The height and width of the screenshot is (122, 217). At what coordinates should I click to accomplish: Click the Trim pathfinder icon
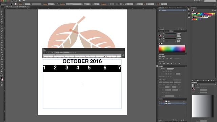(x=164, y=63)
